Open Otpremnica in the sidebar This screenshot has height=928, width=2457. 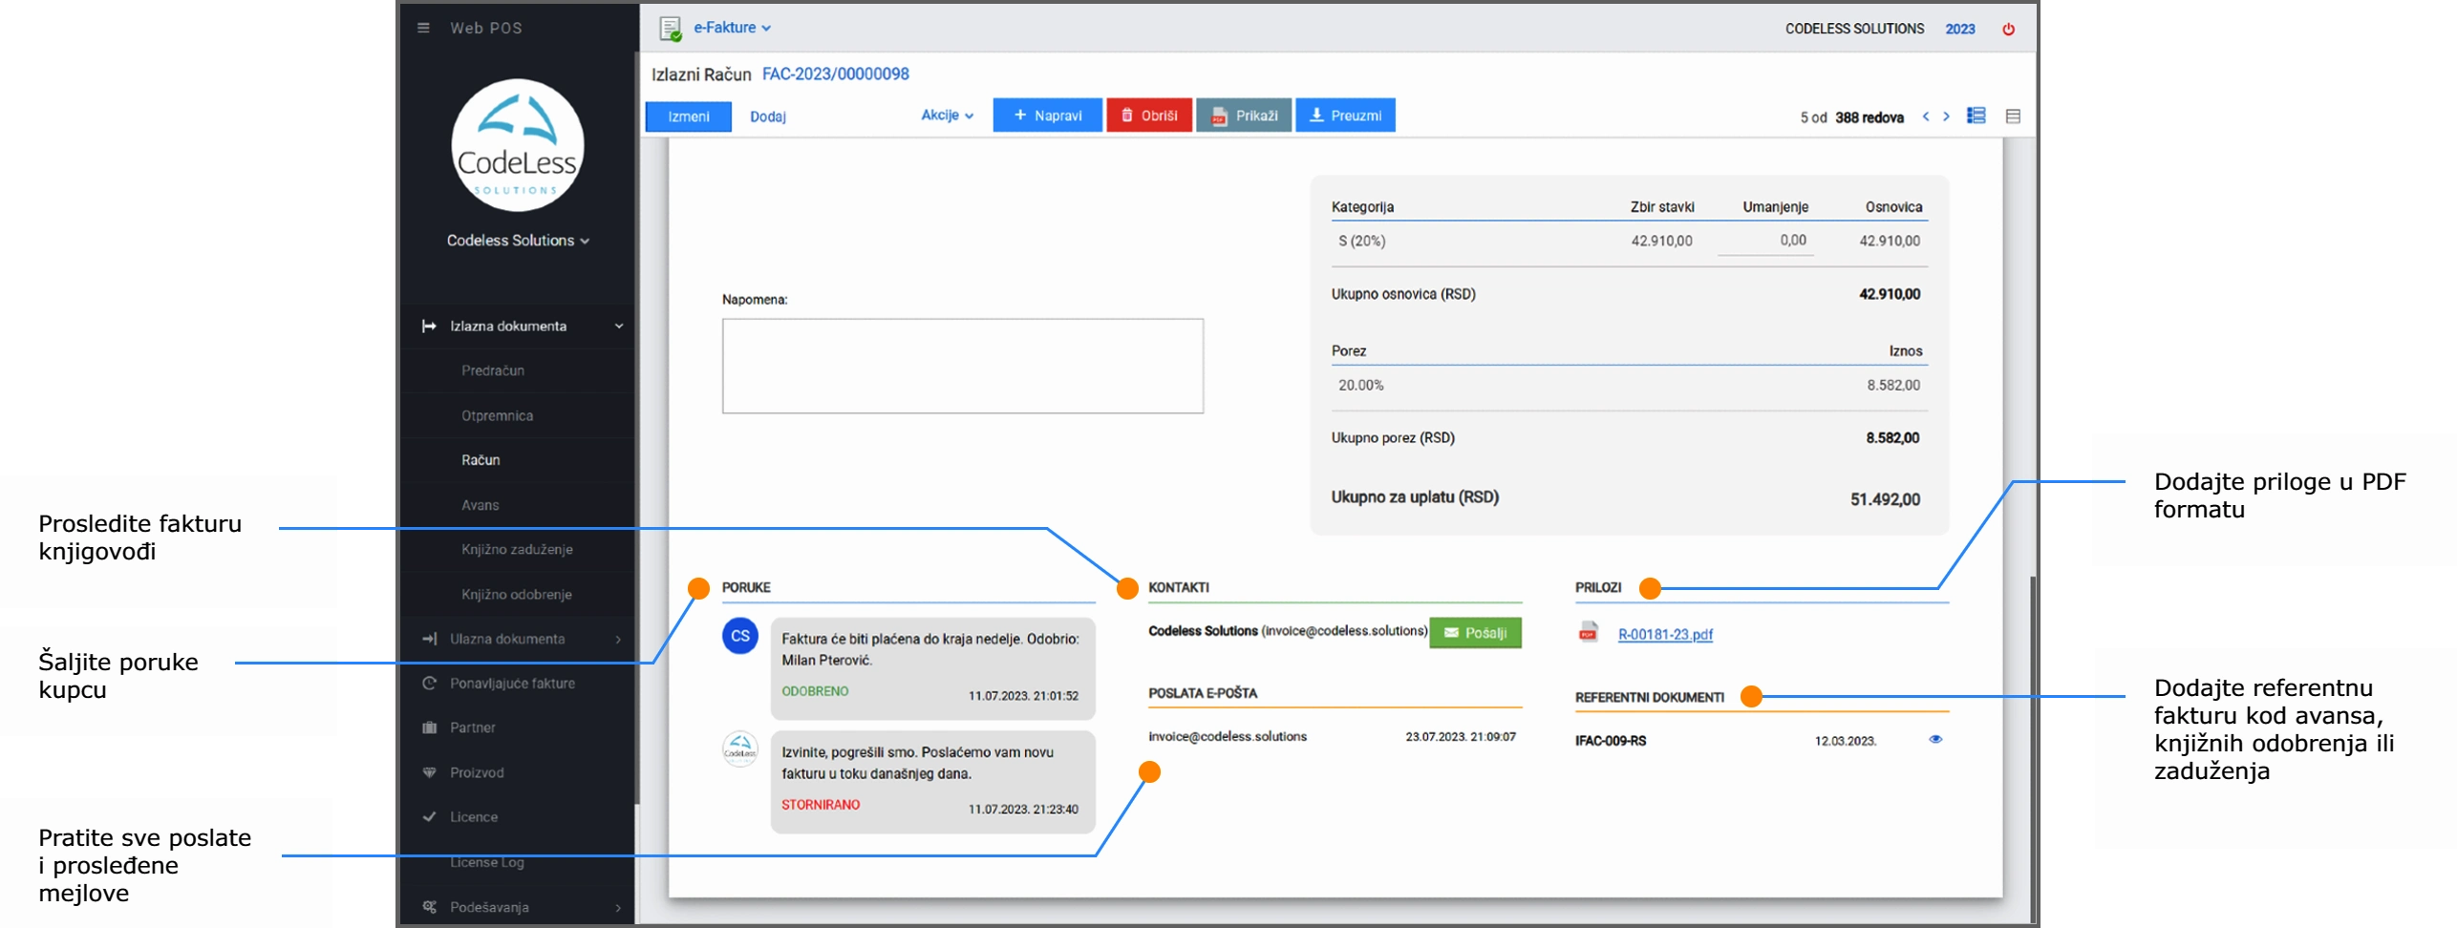[497, 415]
